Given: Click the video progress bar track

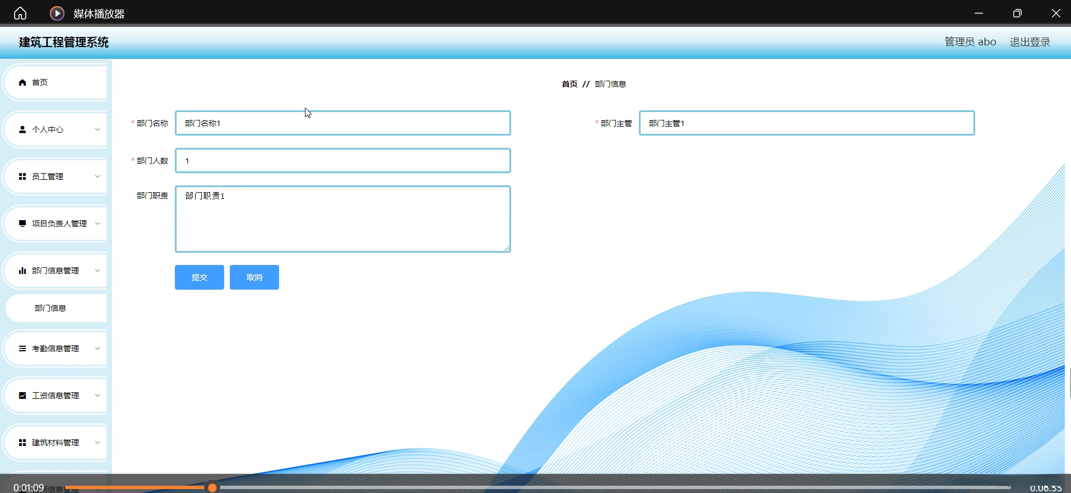Looking at the screenshot, I should (538, 488).
